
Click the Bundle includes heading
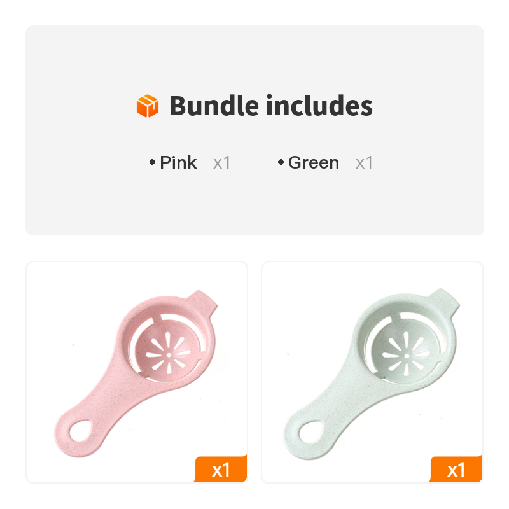tap(271, 106)
